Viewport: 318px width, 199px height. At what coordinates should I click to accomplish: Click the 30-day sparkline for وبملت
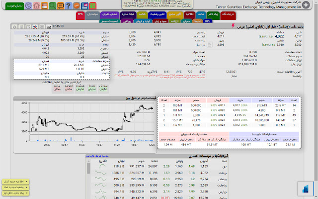coord(100,173)
